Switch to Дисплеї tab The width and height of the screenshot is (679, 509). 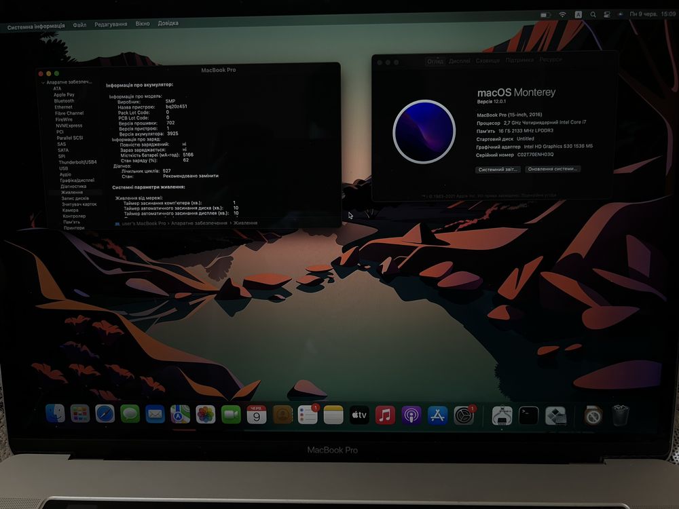click(x=460, y=60)
